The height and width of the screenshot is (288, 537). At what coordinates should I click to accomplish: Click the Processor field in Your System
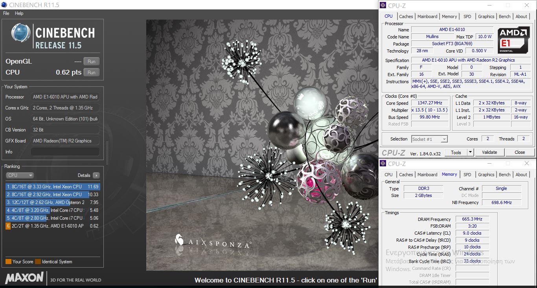tap(65, 97)
